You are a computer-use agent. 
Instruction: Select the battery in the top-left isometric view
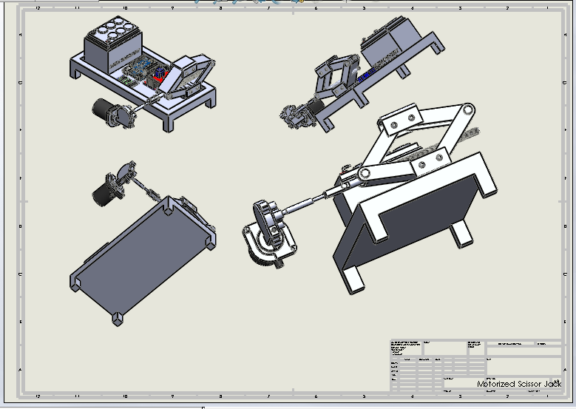coord(113,44)
